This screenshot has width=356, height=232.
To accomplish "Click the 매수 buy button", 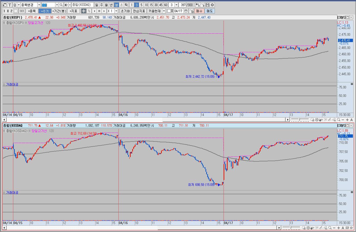I will click(199, 11).
